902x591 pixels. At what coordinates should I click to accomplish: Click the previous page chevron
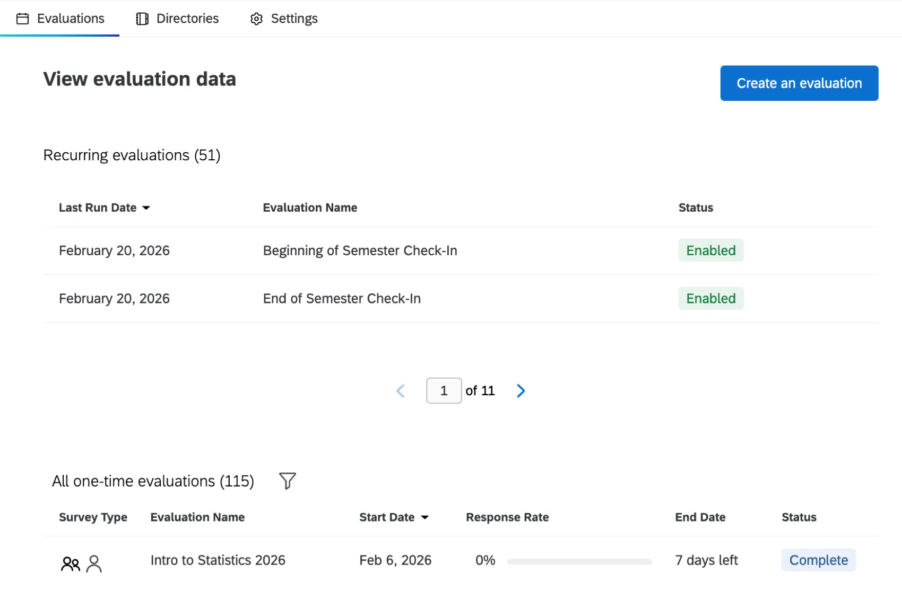coord(401,390)
